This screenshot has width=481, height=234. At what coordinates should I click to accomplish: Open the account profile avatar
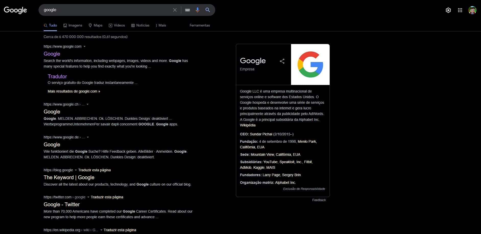pyautogui.click(x=472, y=10)
